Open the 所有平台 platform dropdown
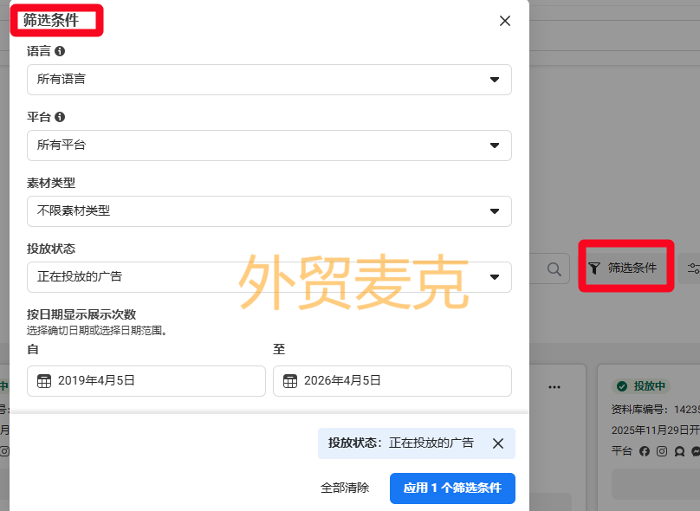700x511 pixels. click(269, 146)
